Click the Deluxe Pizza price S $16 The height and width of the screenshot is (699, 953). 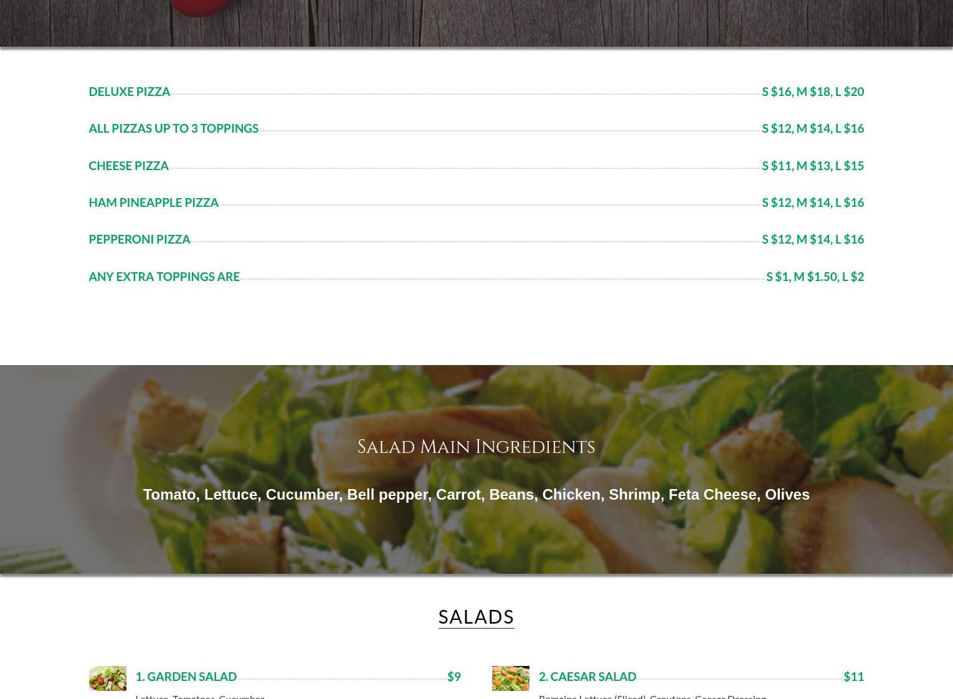(813, 92)
